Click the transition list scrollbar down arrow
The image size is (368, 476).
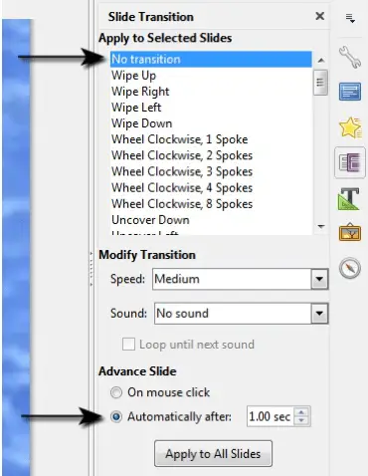click(x=320, y=226)
